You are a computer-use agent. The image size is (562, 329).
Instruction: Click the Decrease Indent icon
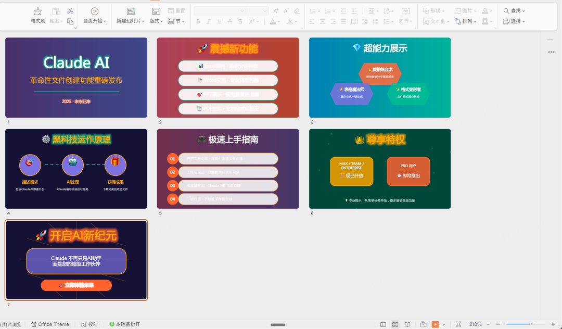tap(343, 11)
